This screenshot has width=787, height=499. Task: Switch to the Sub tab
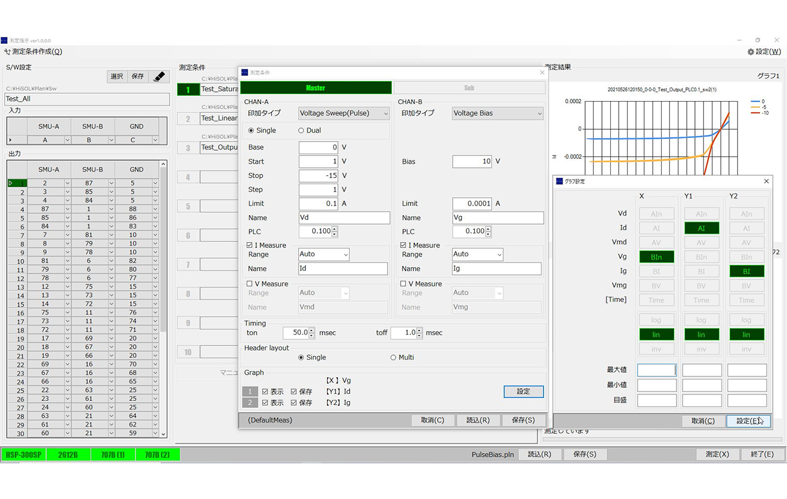[x=469, y=88]
